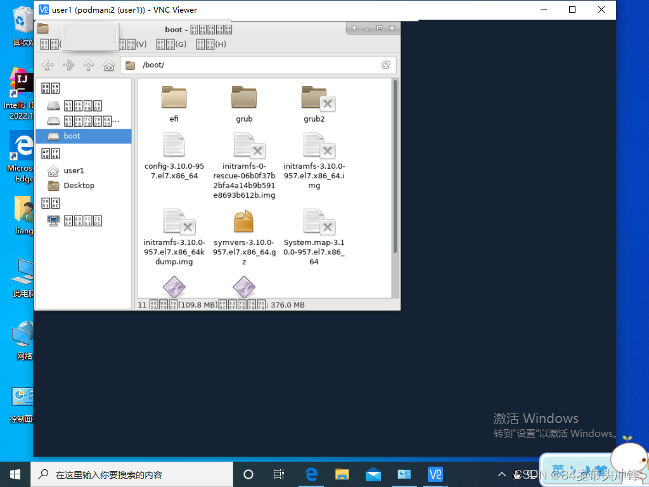Screen dimensions: 649x487
Task: Select System.map-3.10.0-957.el7.x86_64 file
Action: pos(314,237)
